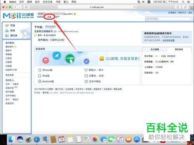
Task: Open 帮助中心 help center link
Action: [x=182, y=13]
